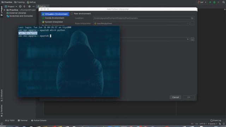The image size is (226, 127).
Task: Click Self.py breadcrumb in navigation bar
Action: click(31, 2)
